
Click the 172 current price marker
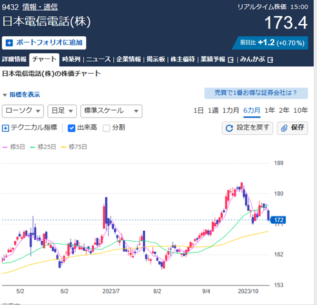coord(278,220)
